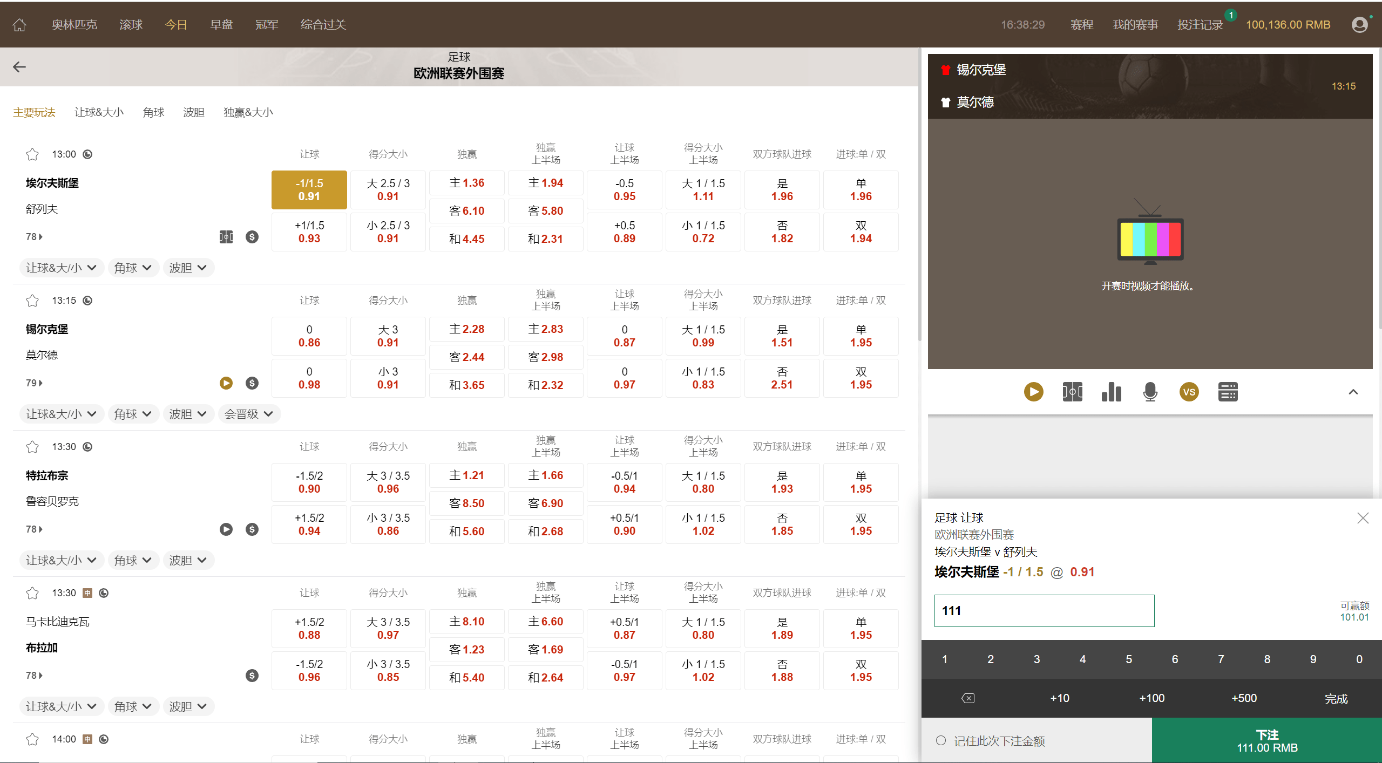Screen dimensions: 1382x763
Task: Click the stake amount input showing 111
Action: coord(1044,611)
